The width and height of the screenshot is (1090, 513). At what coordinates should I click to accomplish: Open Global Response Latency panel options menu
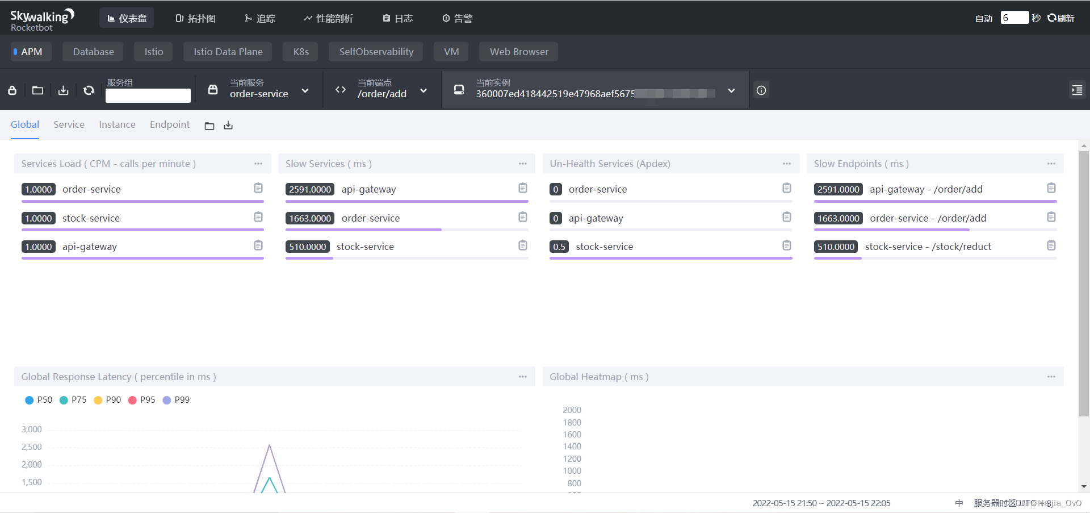(523, 377)
